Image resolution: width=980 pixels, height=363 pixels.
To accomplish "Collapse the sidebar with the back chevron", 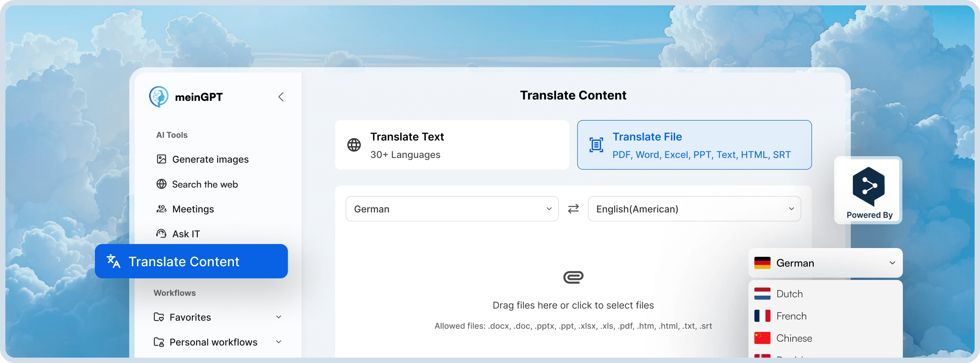I will coord(281,97).
